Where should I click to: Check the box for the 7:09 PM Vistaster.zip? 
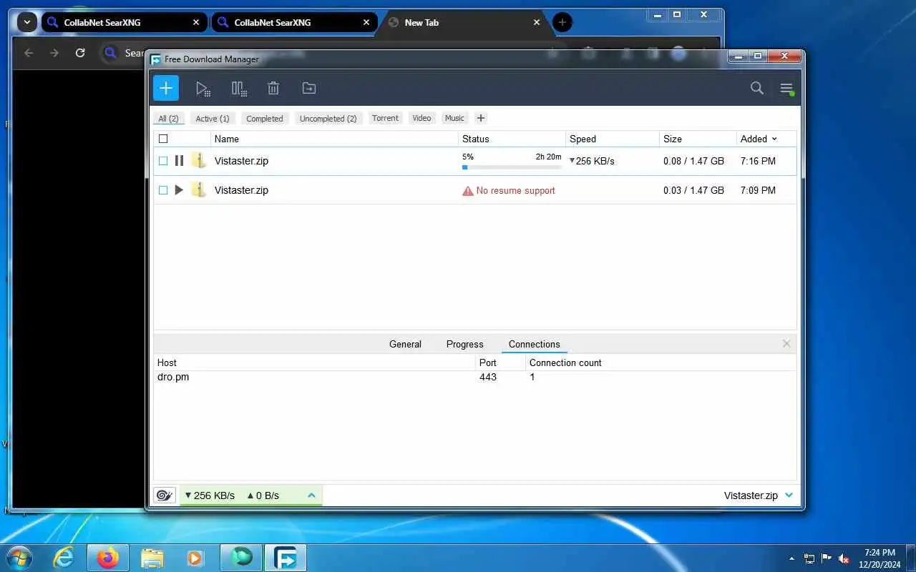click(x=163, y=190)
